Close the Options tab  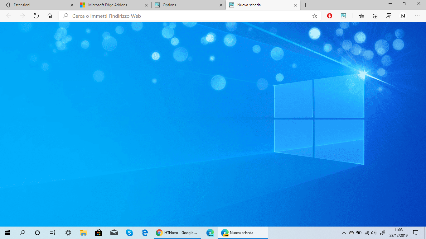click(x=221, y=5)
